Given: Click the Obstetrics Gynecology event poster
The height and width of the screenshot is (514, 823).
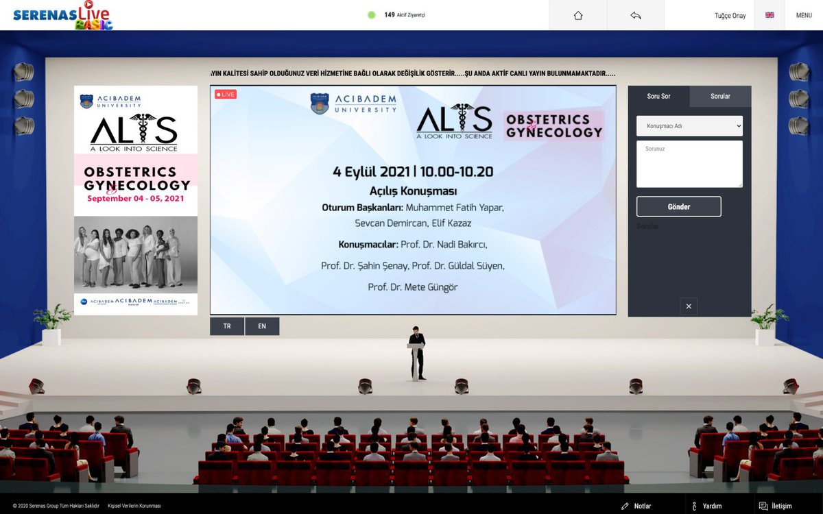Looking at the screenshot, I should [x=135, y=199].
